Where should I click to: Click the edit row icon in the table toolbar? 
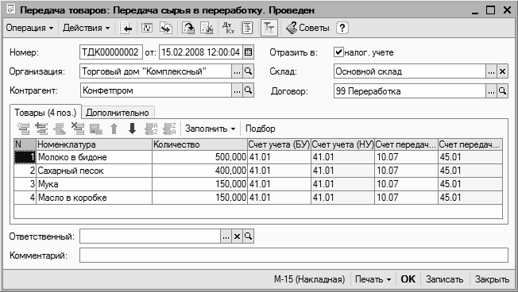[x=60, y=129]
